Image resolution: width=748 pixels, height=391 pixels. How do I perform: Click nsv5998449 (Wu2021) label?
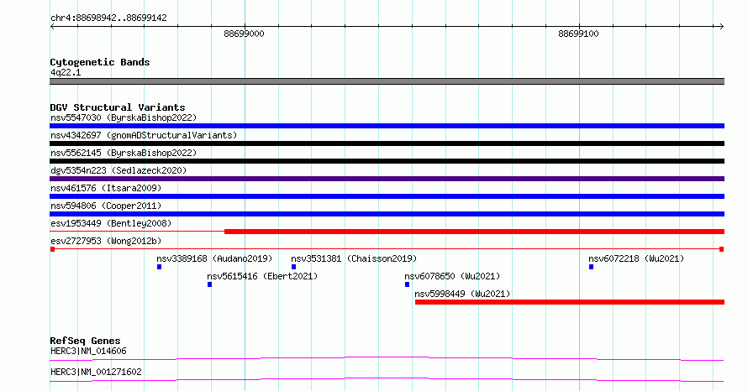click(462, 294)
